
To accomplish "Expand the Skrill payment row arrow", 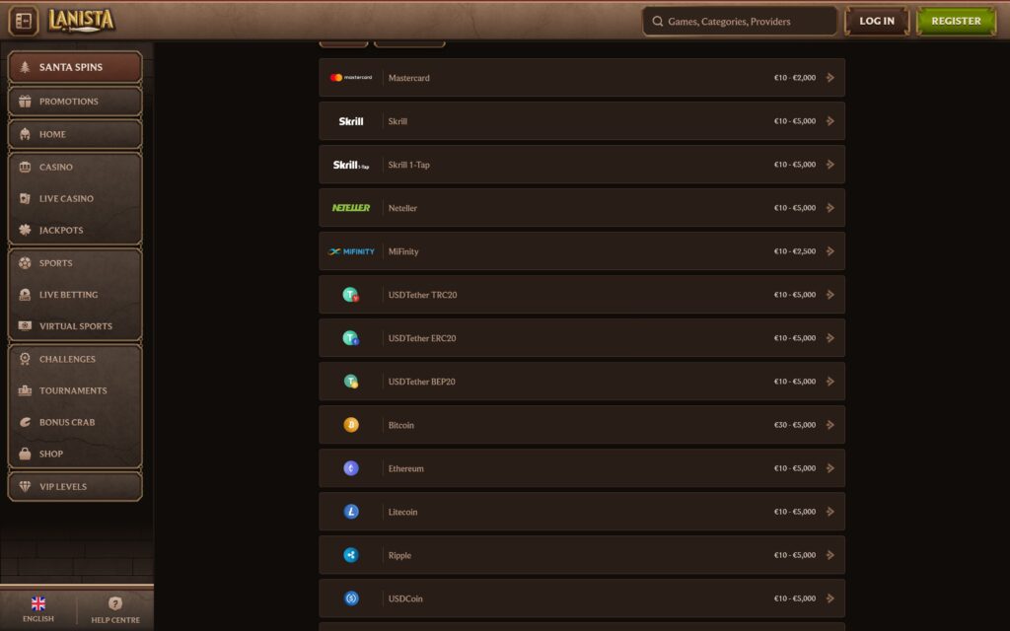I will 830,121.
